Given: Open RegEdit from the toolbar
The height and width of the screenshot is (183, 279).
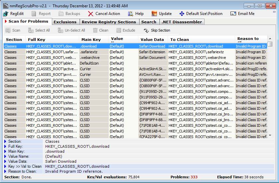Looking at the screenshot, I should point(14,14).
